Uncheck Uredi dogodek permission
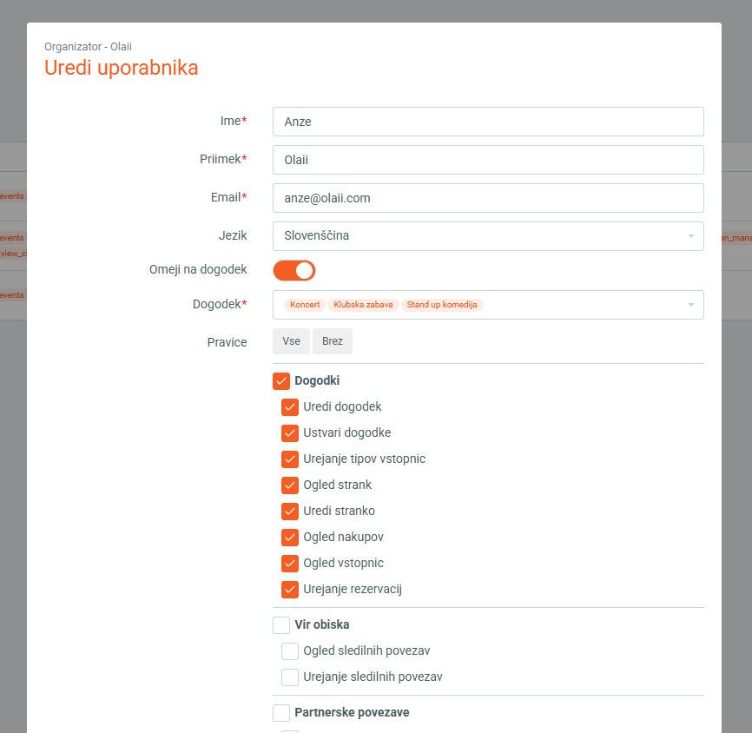The height and width of the screenshot is (733, 752). (x=290, y=406)
